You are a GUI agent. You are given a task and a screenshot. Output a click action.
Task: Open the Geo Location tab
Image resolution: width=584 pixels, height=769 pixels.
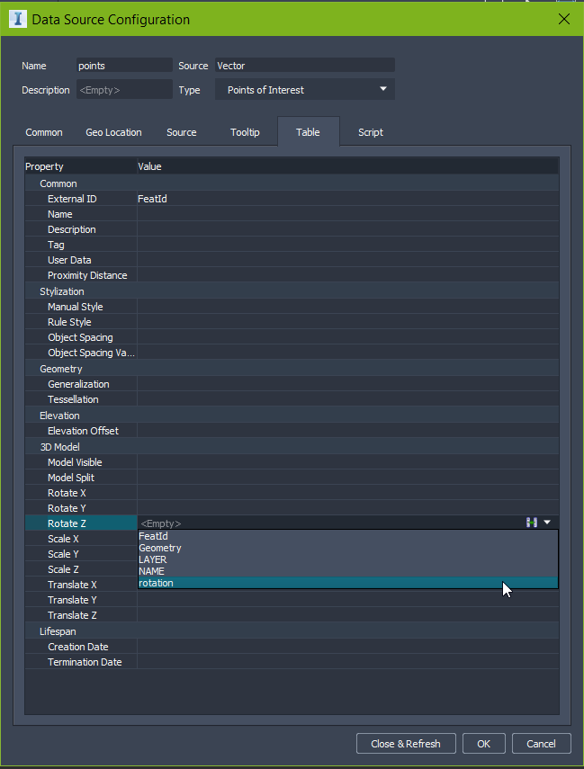[113, 131]
